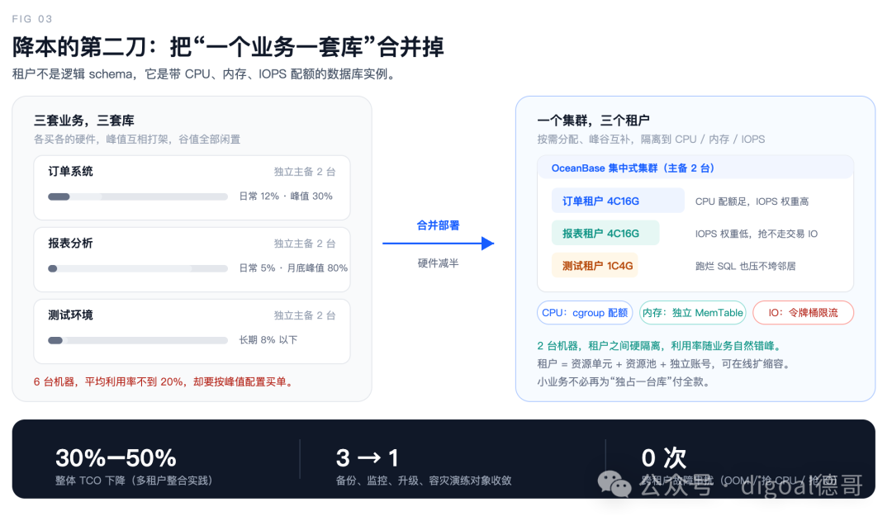The height and width of the screenshot is (521, 892).
Task: Click the 测试环境 card title
Action: click(70, 315)
